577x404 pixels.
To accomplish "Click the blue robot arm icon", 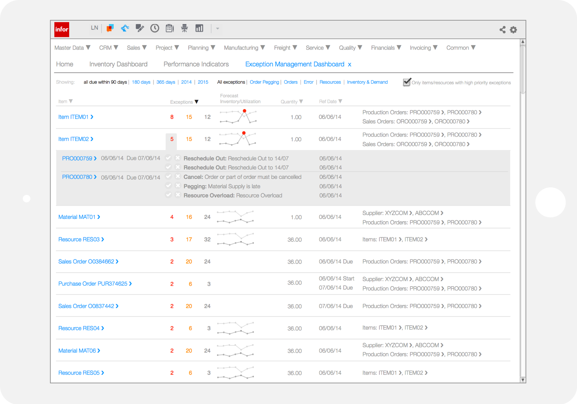I will 125,28.
